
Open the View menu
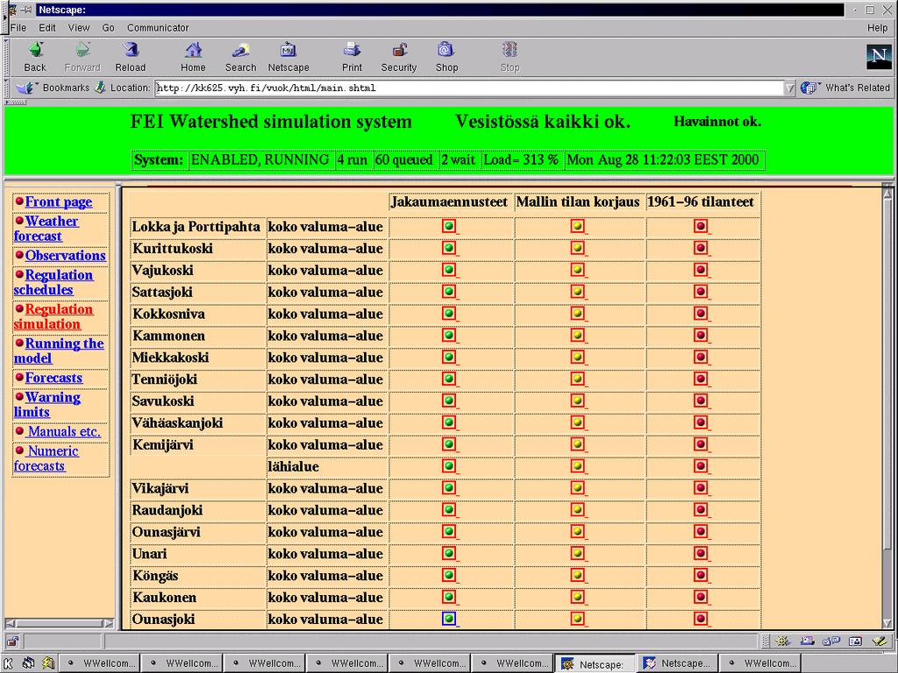point(79,27)
